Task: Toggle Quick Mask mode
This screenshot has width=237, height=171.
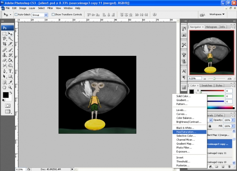Action: pyautogui.click(x=8, y=106)
